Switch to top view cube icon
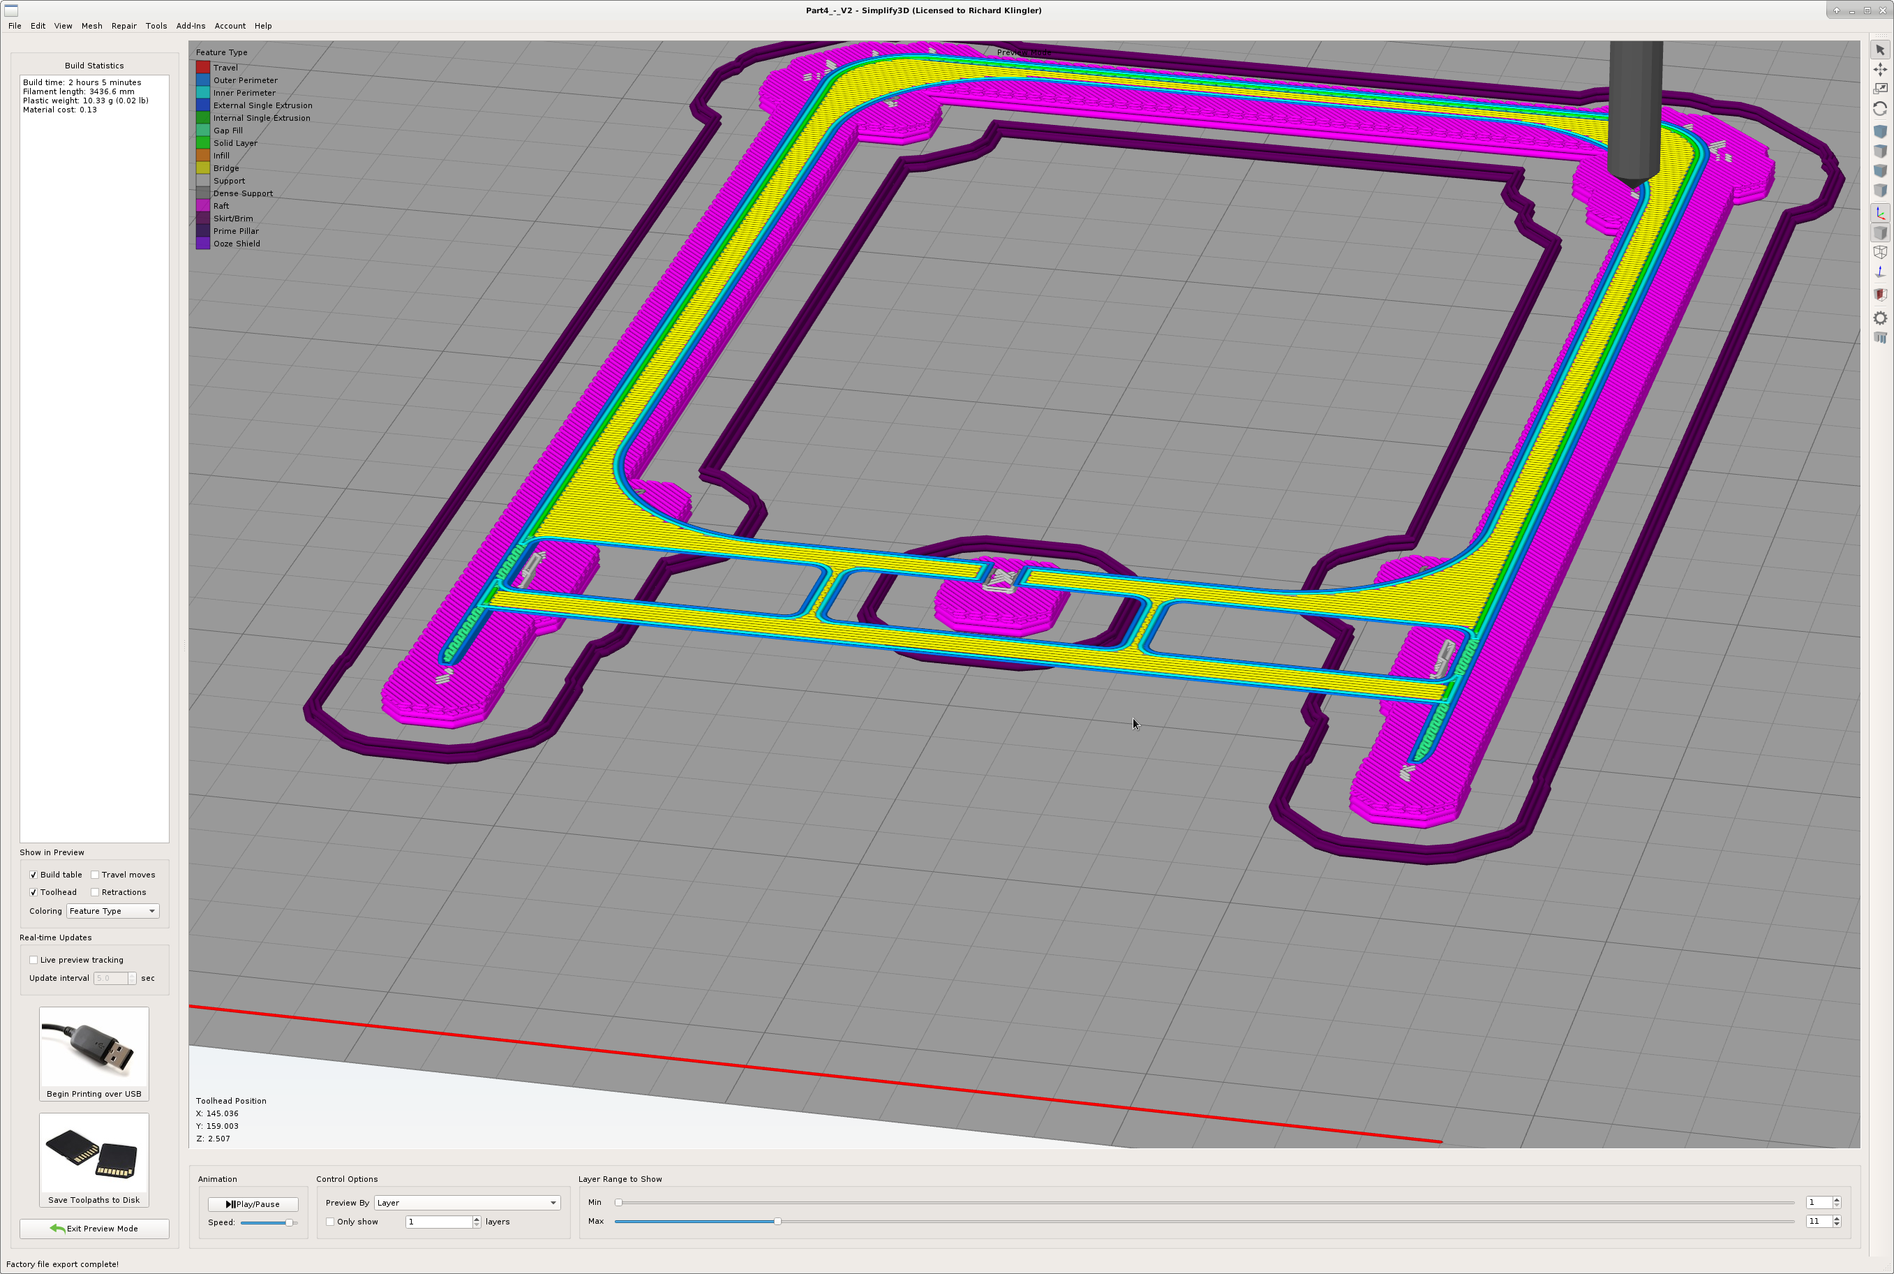 [1879, 151]
